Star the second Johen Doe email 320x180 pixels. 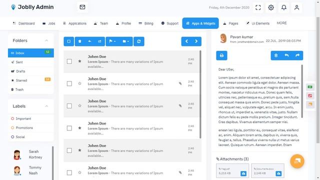click(79, 83)
